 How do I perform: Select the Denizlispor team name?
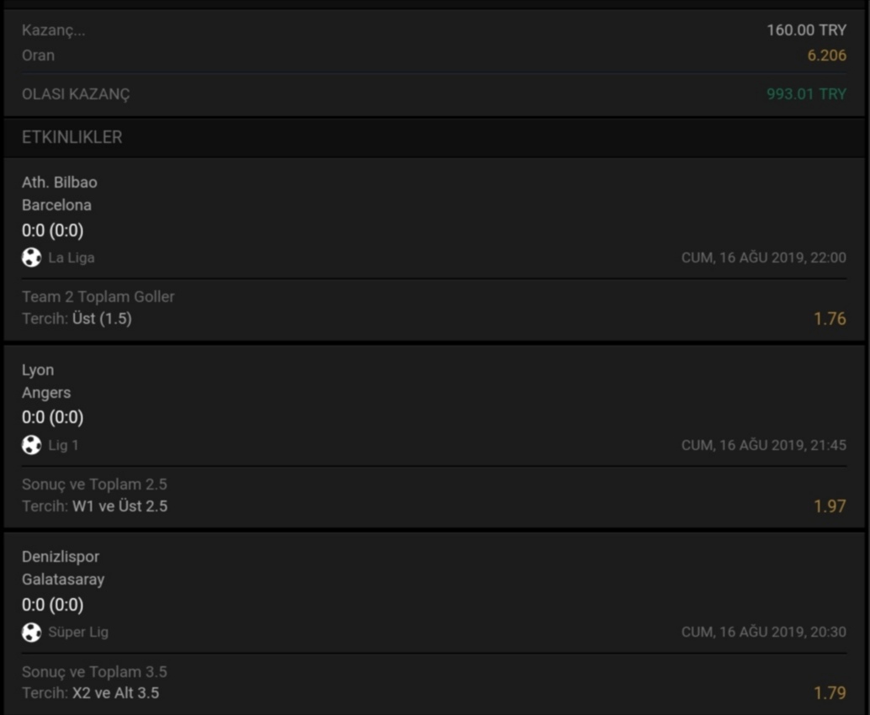click(61, 557)
